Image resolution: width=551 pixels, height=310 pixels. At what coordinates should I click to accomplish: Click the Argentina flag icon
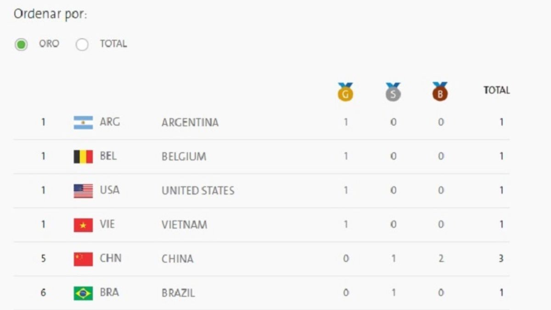coord(83,123)
